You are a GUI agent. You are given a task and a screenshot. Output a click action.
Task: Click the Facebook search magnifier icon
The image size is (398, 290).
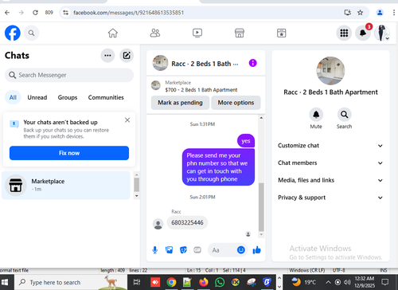[31, 33]
